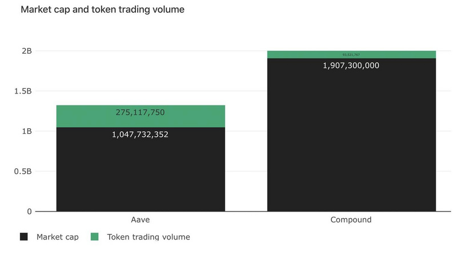Click the 0.5B y-axis tick label
The image size is (457, 260).
[x=23, y=171]
